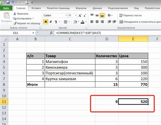Click Wrap Text (Перенос текста)
Image resolution: width=161 pixels, height=125 pixels.
(x=130, y=15)
